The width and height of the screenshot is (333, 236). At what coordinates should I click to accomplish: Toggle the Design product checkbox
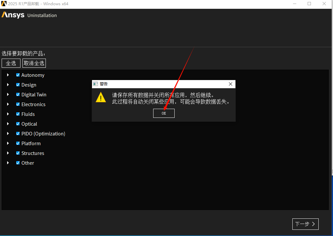pos(18,85)
